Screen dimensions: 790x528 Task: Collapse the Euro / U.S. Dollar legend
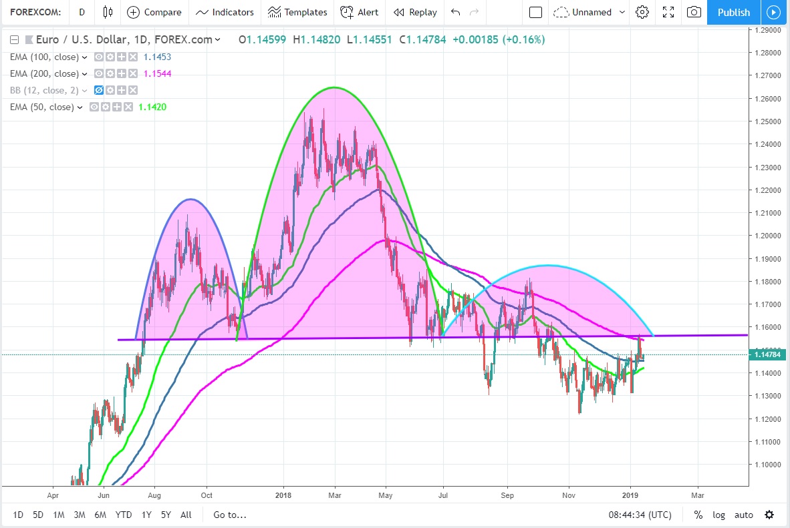pos(15,40)
